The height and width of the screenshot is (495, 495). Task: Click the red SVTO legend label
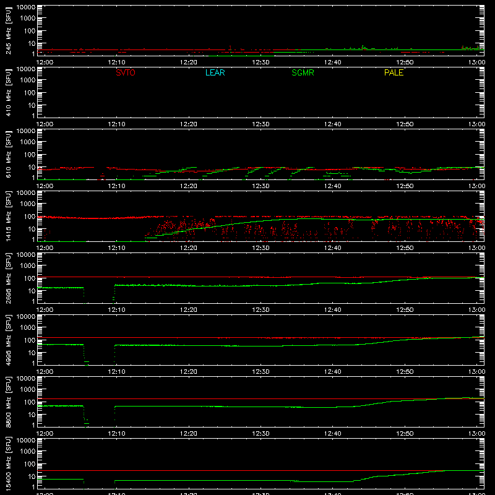coord(126,72)
